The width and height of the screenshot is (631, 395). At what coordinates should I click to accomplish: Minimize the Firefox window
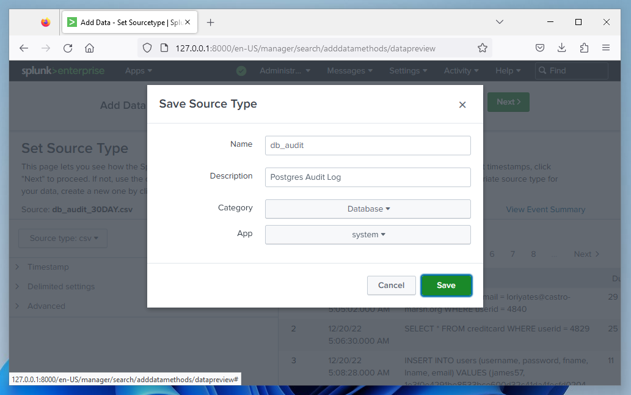pos(550,22)
